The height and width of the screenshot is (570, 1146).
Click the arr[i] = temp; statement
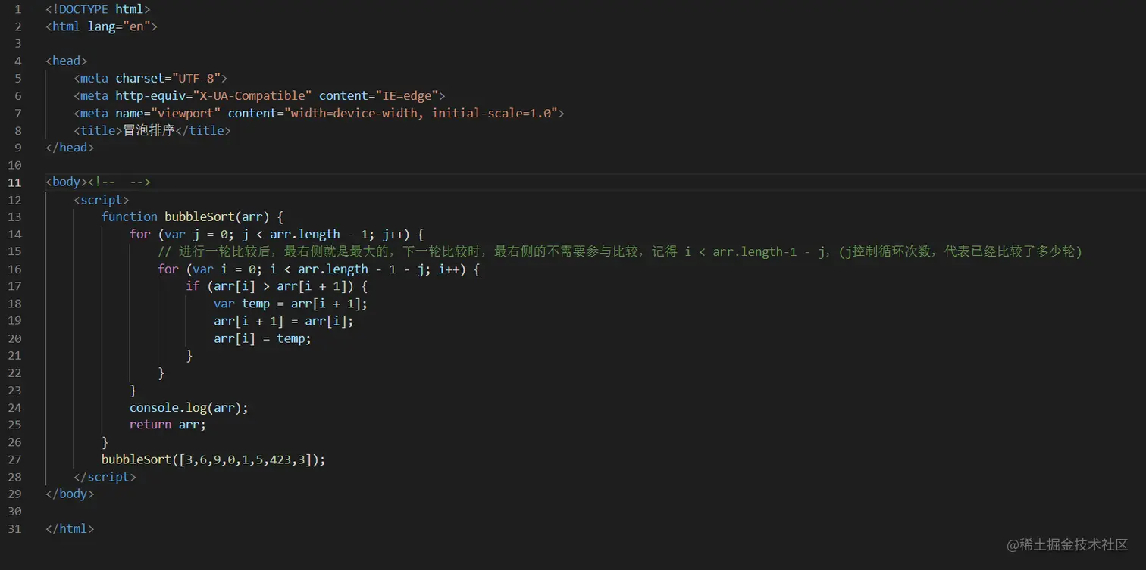click(262, 338)
